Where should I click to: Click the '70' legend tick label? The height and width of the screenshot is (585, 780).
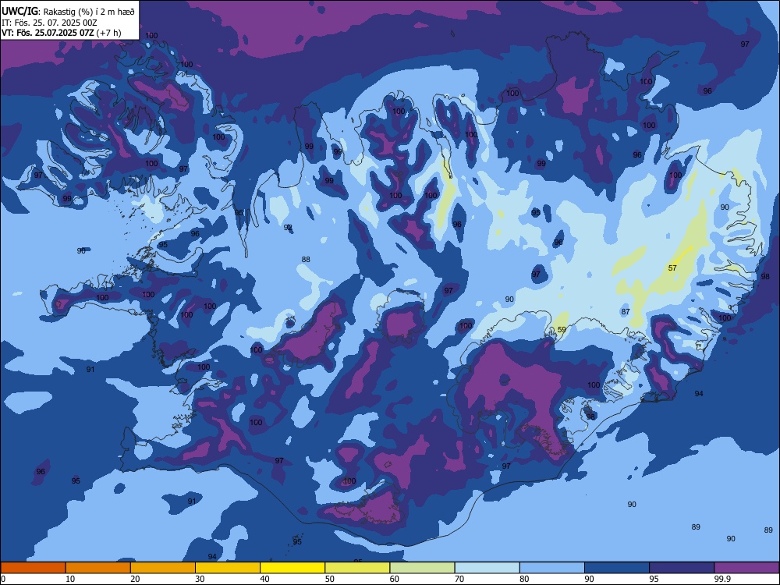[459, 579]
